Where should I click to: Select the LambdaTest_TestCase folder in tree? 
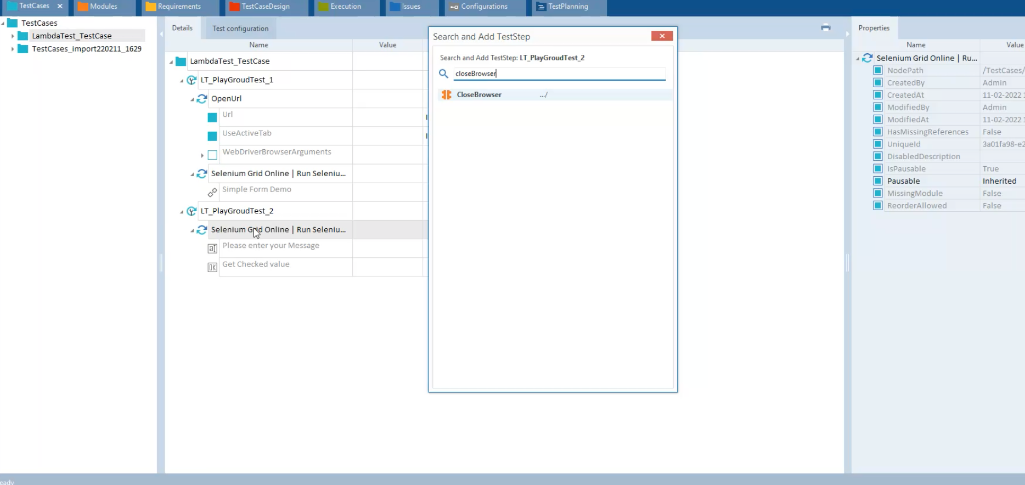click(71, 36)
